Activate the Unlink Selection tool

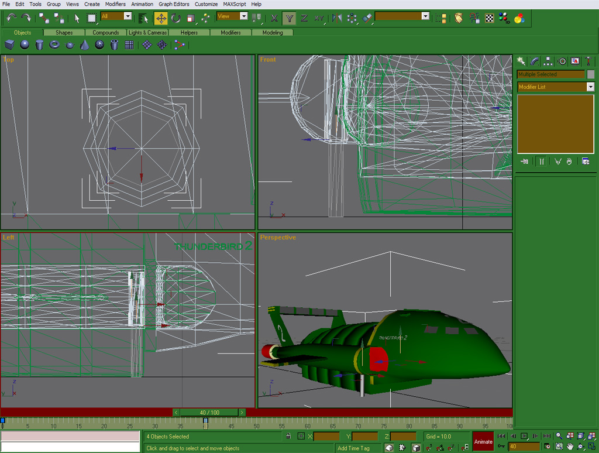[59, 18]
